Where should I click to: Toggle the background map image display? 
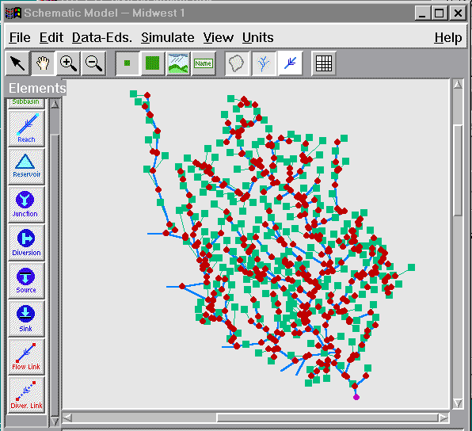[x=178, y=63]
